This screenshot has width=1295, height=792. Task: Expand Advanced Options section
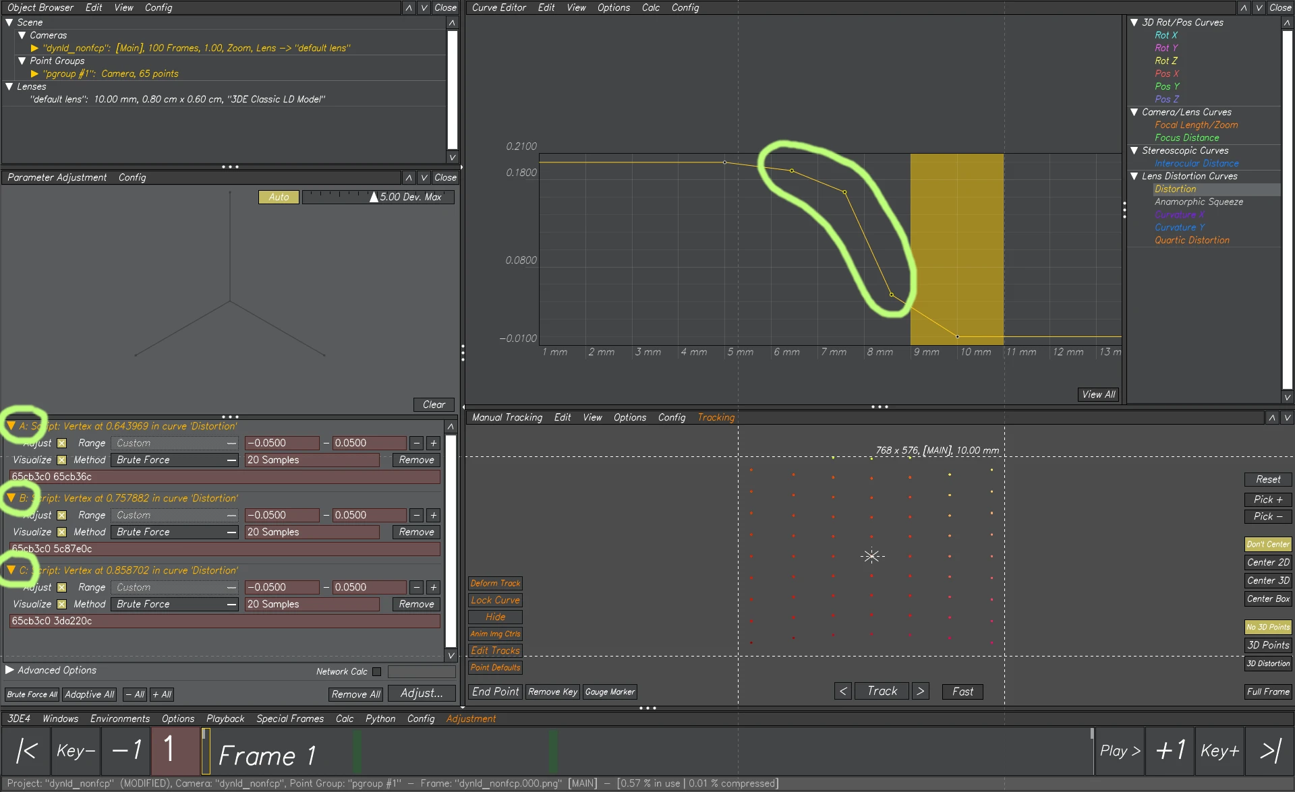click(x=9, y=670)
